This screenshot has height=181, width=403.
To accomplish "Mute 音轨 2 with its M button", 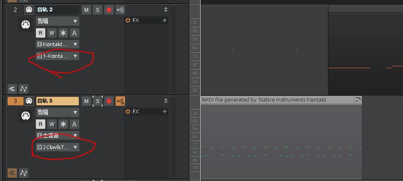I will (86, 10).
